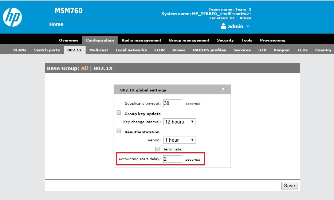The width and height of the screenshot is (334, 200).
Task: Open the Country tab
Action: [x=323, y=50]
